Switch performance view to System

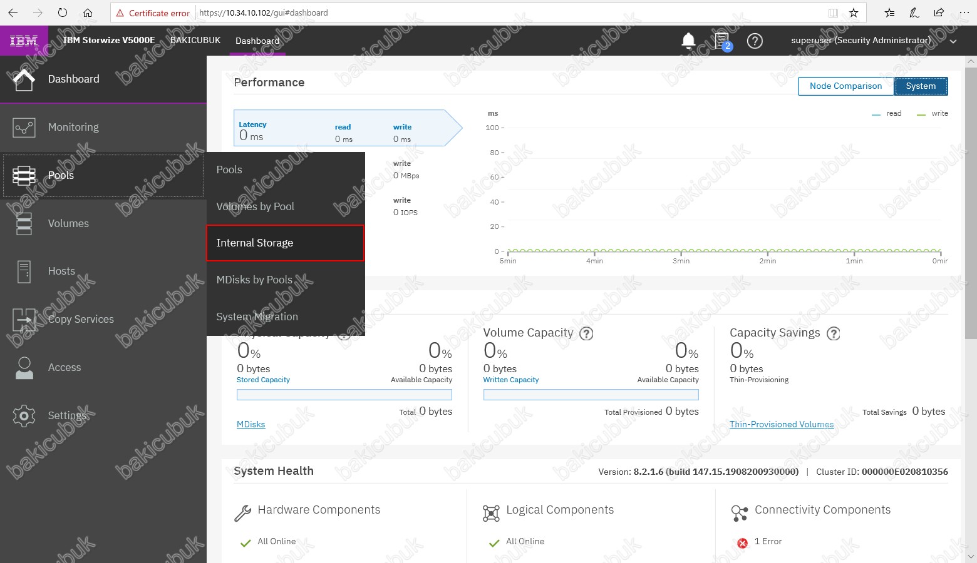click(x=921, y=86)
